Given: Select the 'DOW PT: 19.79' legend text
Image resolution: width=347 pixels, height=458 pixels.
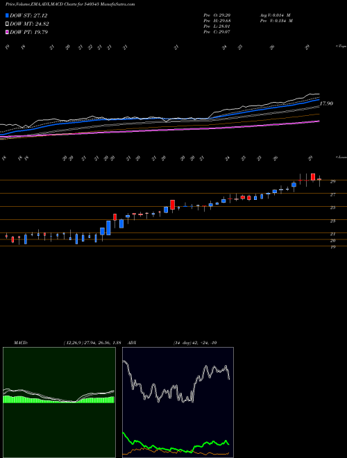Looking at the screenshot, I should click(x=28, y=32).
